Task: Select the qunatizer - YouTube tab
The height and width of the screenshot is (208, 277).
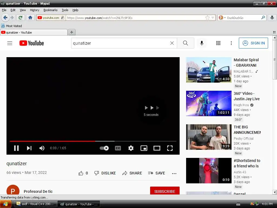Action: tap(34, 32)
